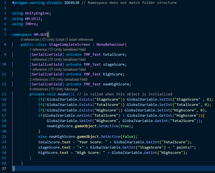This screenshot has width=215, height=173.
Task: Click the 'HM.GUI' namespace name
Action: pos(40,35)
